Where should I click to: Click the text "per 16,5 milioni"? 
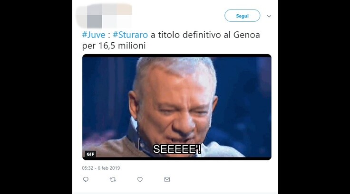pyautogui.click(x=114, y=46)
